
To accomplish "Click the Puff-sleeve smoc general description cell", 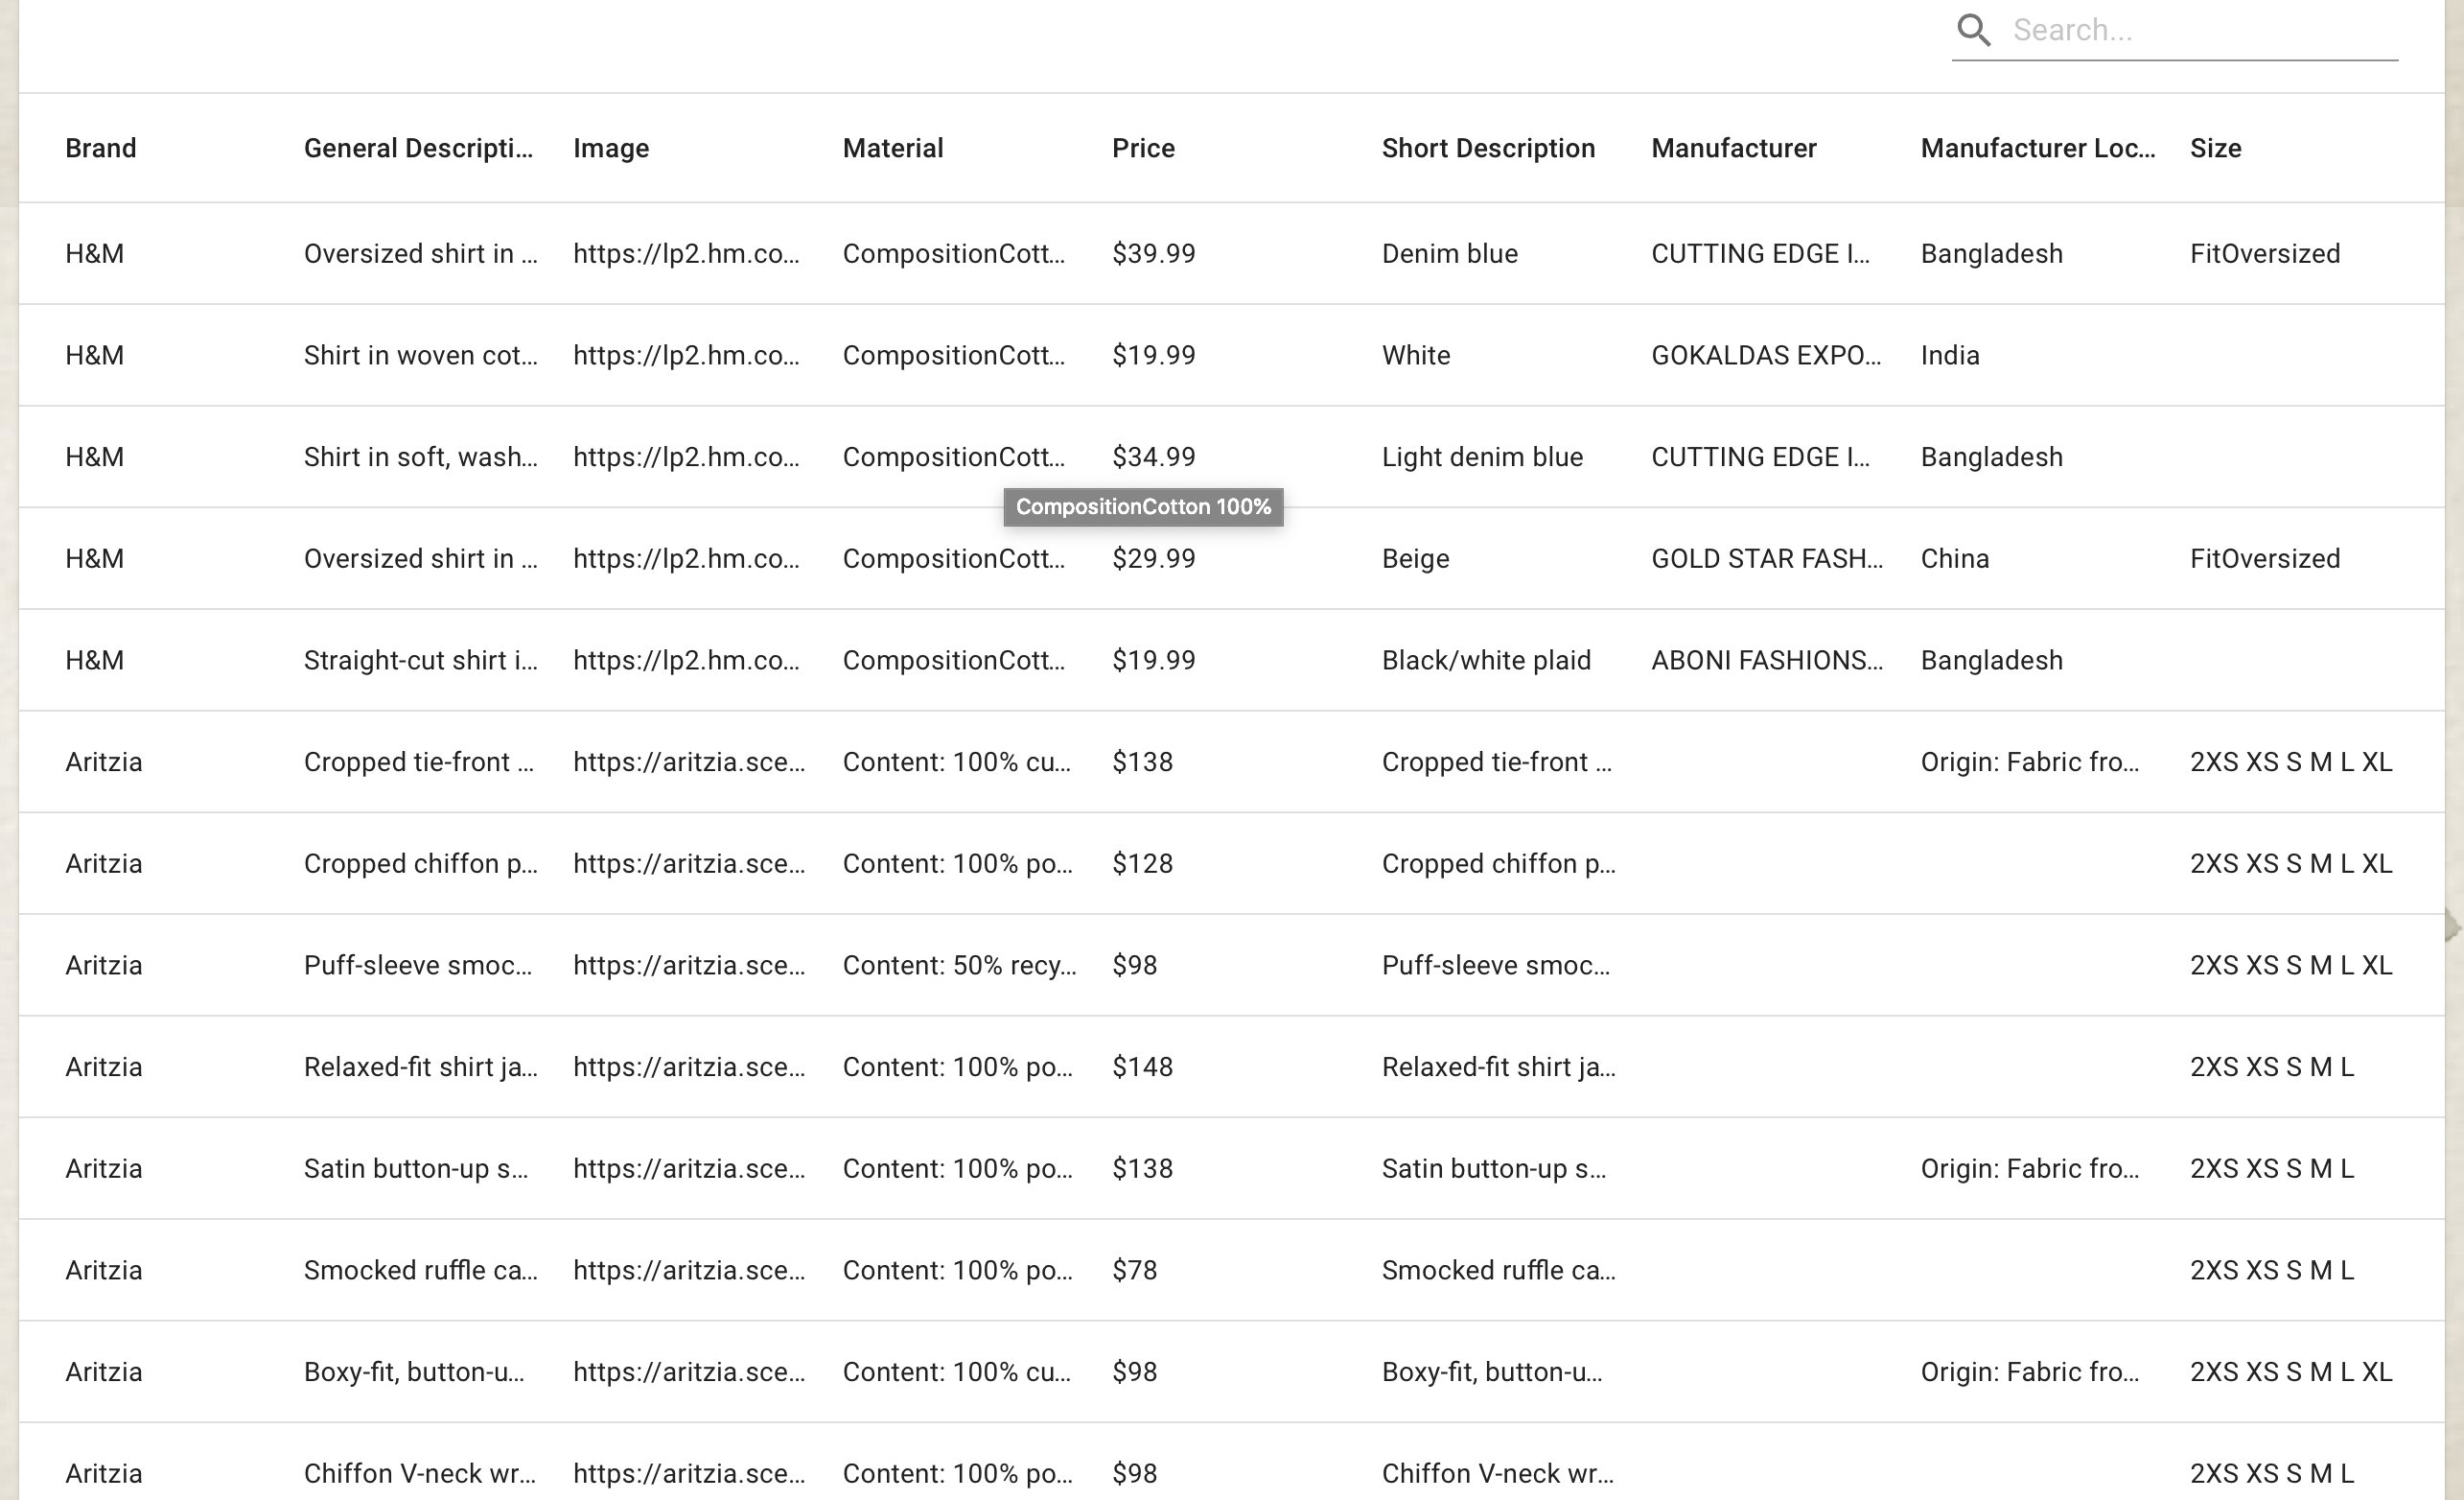I will pyautogui.click(x=417, y=966).
